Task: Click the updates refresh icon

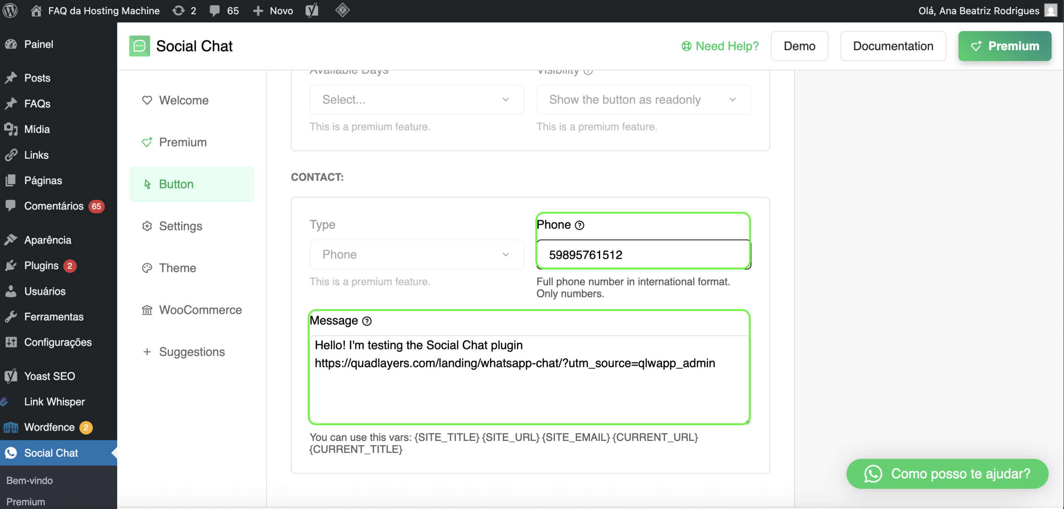Action: click(178, 11)
